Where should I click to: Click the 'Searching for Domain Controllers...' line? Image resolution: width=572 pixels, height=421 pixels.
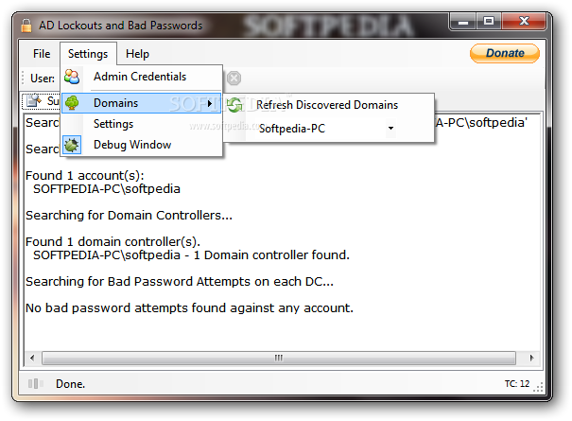pyautogui.click(x=129, y=215)
